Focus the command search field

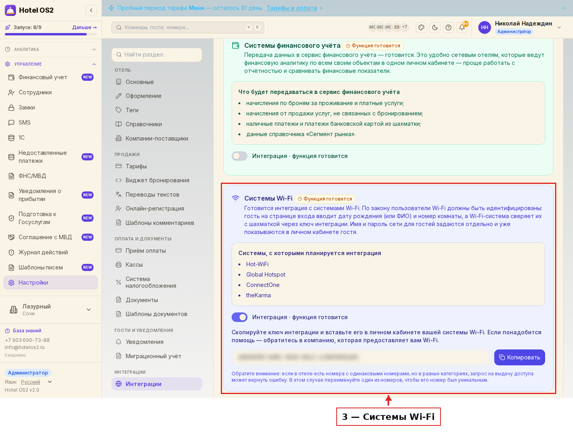pyautogui.click(x=188, y=27)
